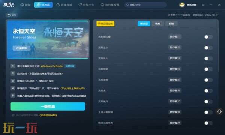Open the 免责使用说明 disclaimer link
The image size is (225, 135).
point(48,115)
